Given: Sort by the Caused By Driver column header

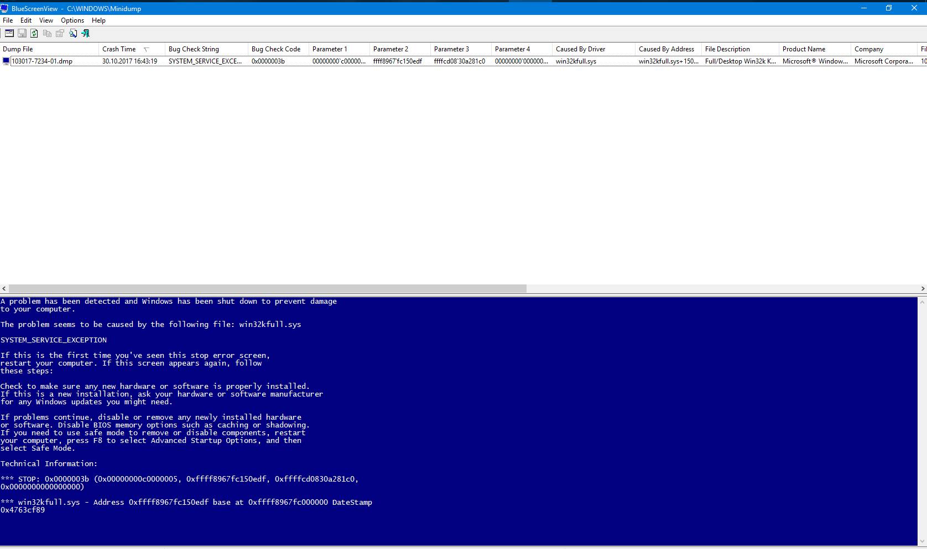Looking at the screenshot, I should click(581, 49).
